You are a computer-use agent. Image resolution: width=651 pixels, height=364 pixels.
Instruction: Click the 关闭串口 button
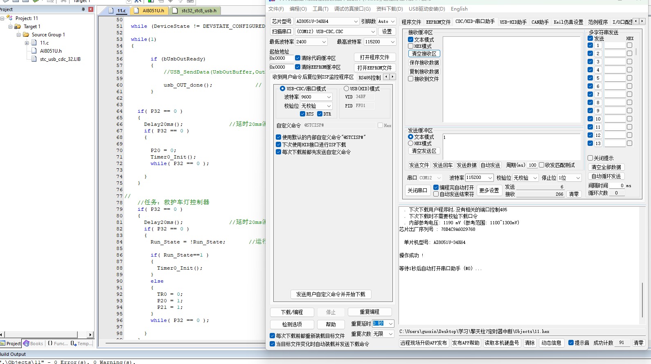[417, 190]
